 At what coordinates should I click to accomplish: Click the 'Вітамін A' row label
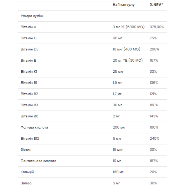pyautogui.click(x=29, y=27)
